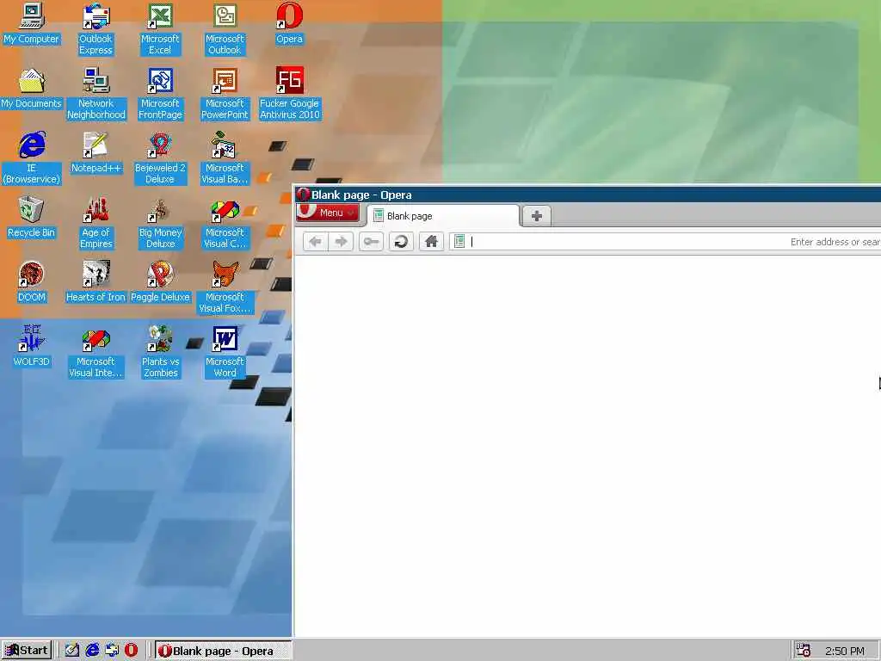The image size is (881, 661).
Task: Select the Microsoft Visual InterDev shortcut
Action: pos(96,352)
